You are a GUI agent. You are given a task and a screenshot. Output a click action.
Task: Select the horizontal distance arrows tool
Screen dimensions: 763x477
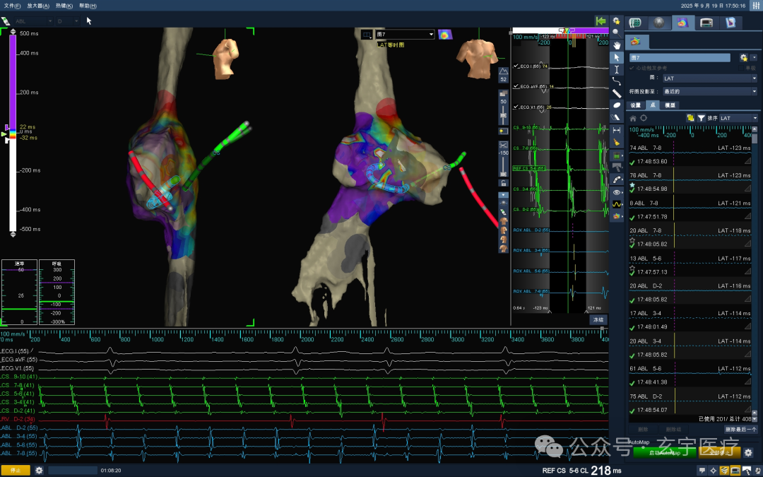[x=617, y=130]
